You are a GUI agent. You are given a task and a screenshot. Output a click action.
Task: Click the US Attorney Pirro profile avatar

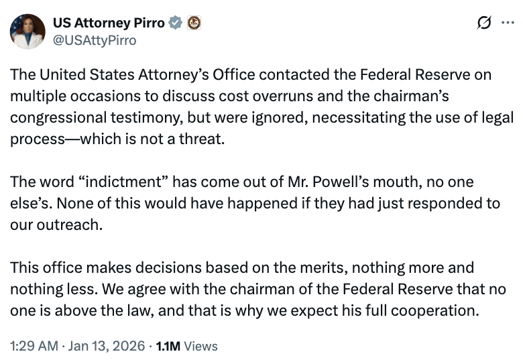point(27,32)
